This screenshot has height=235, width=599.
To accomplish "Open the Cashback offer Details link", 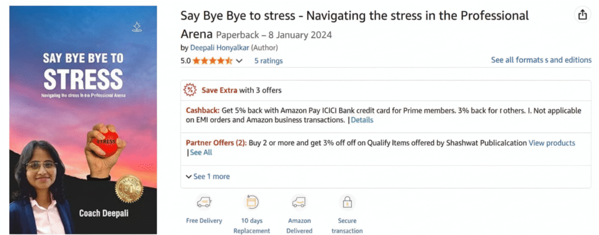I will pos(362,120).
